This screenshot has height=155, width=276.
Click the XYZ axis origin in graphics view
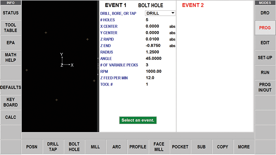(62, 65)
